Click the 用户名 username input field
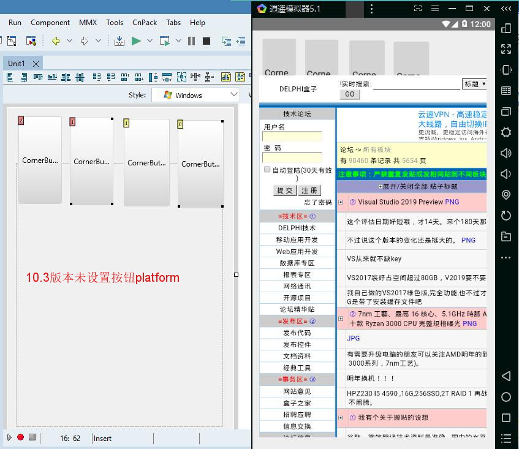 (x=292, y=137)
